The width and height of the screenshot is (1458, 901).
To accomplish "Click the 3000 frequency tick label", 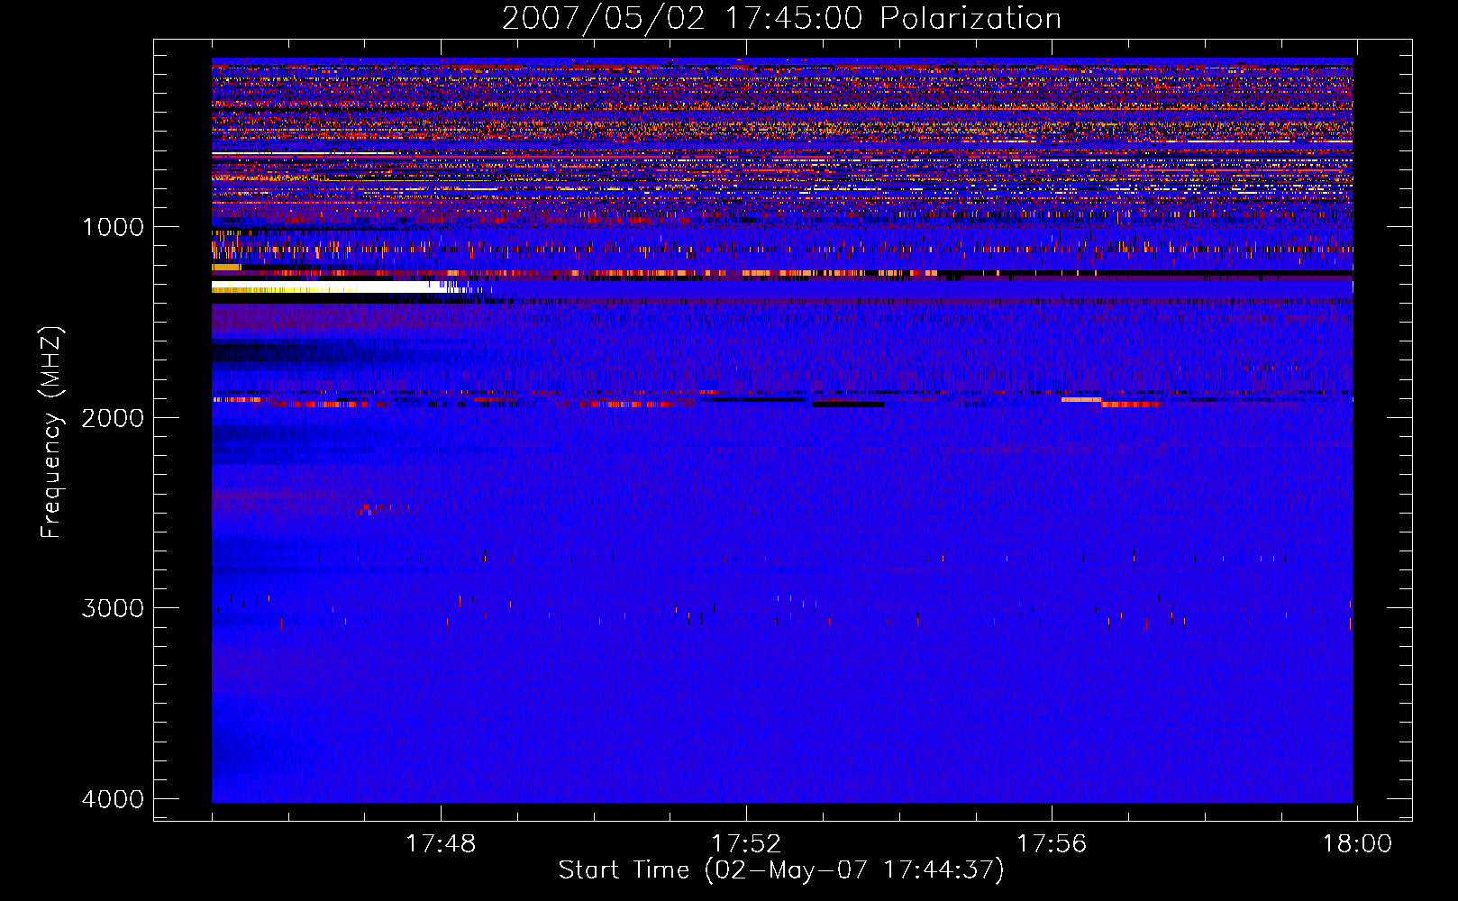I will 113,608.
